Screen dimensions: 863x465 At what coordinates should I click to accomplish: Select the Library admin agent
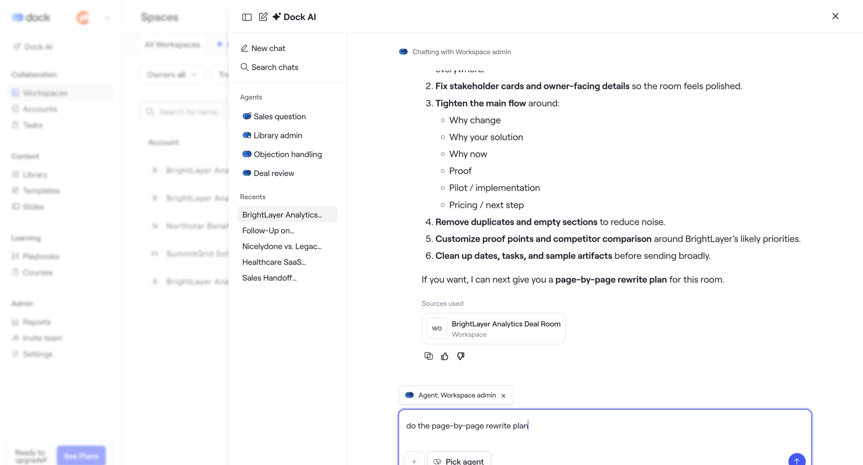[x=272, y=135]
